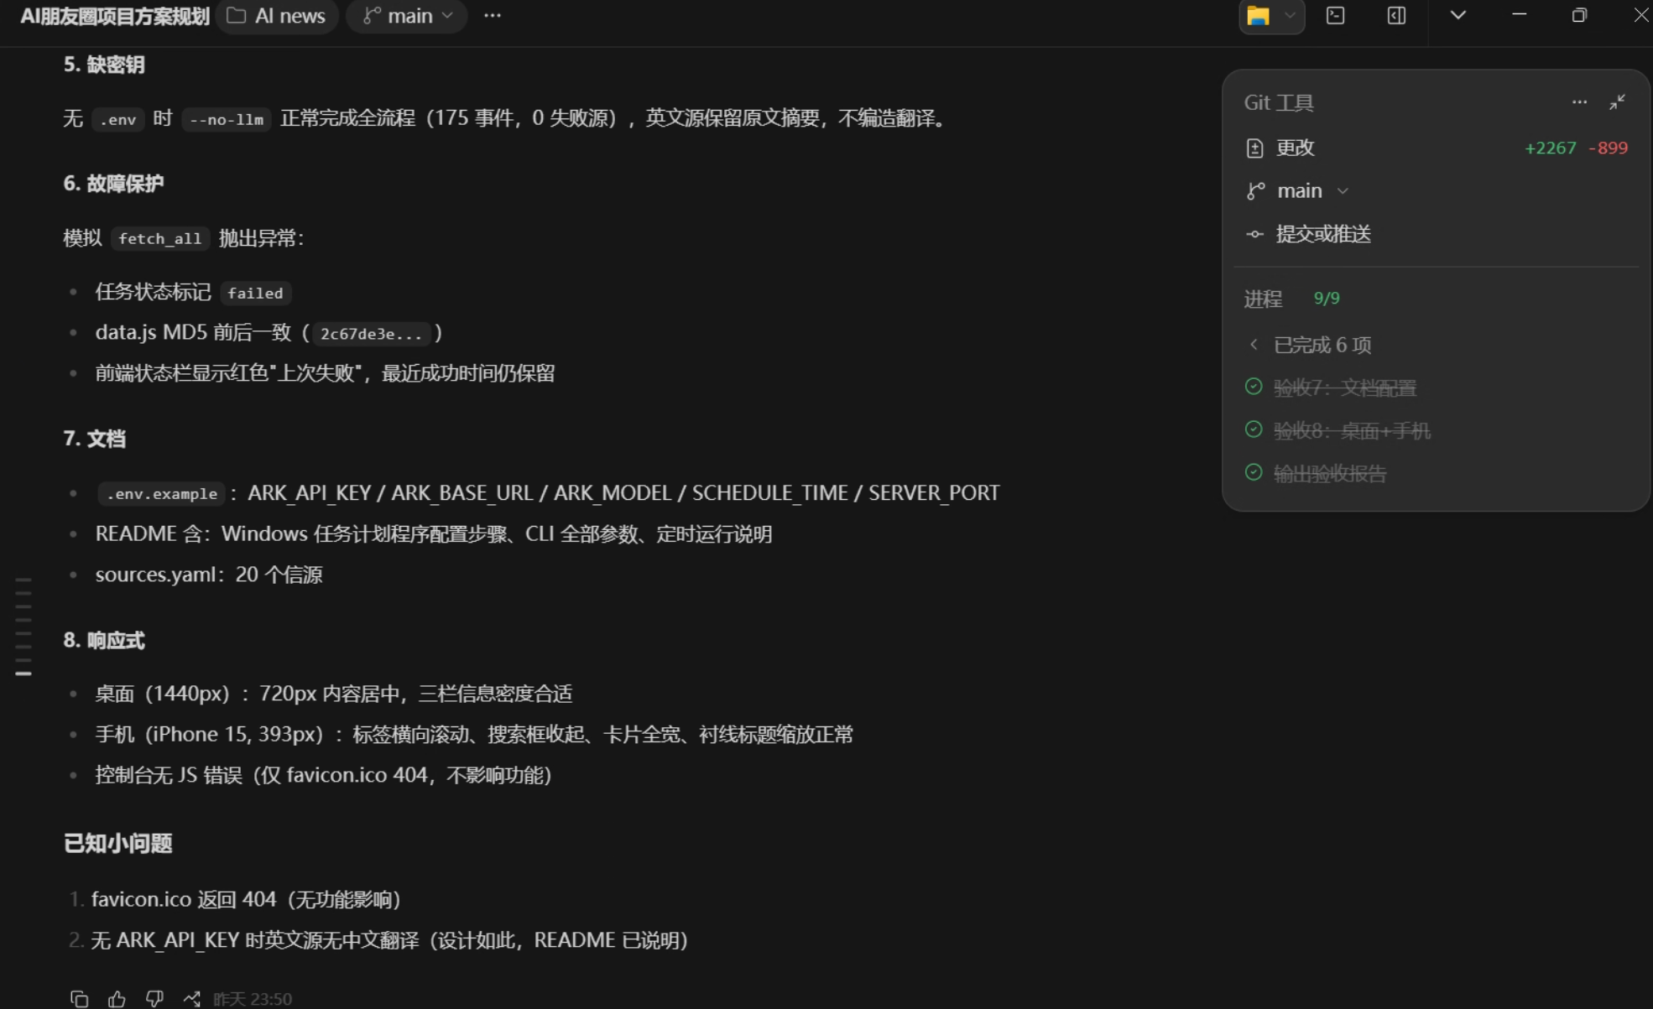1653x1009 pixels.
Task: Click the 无 ARK_API_KEY 时英文源 list item
Action: [x=389, y=940]
